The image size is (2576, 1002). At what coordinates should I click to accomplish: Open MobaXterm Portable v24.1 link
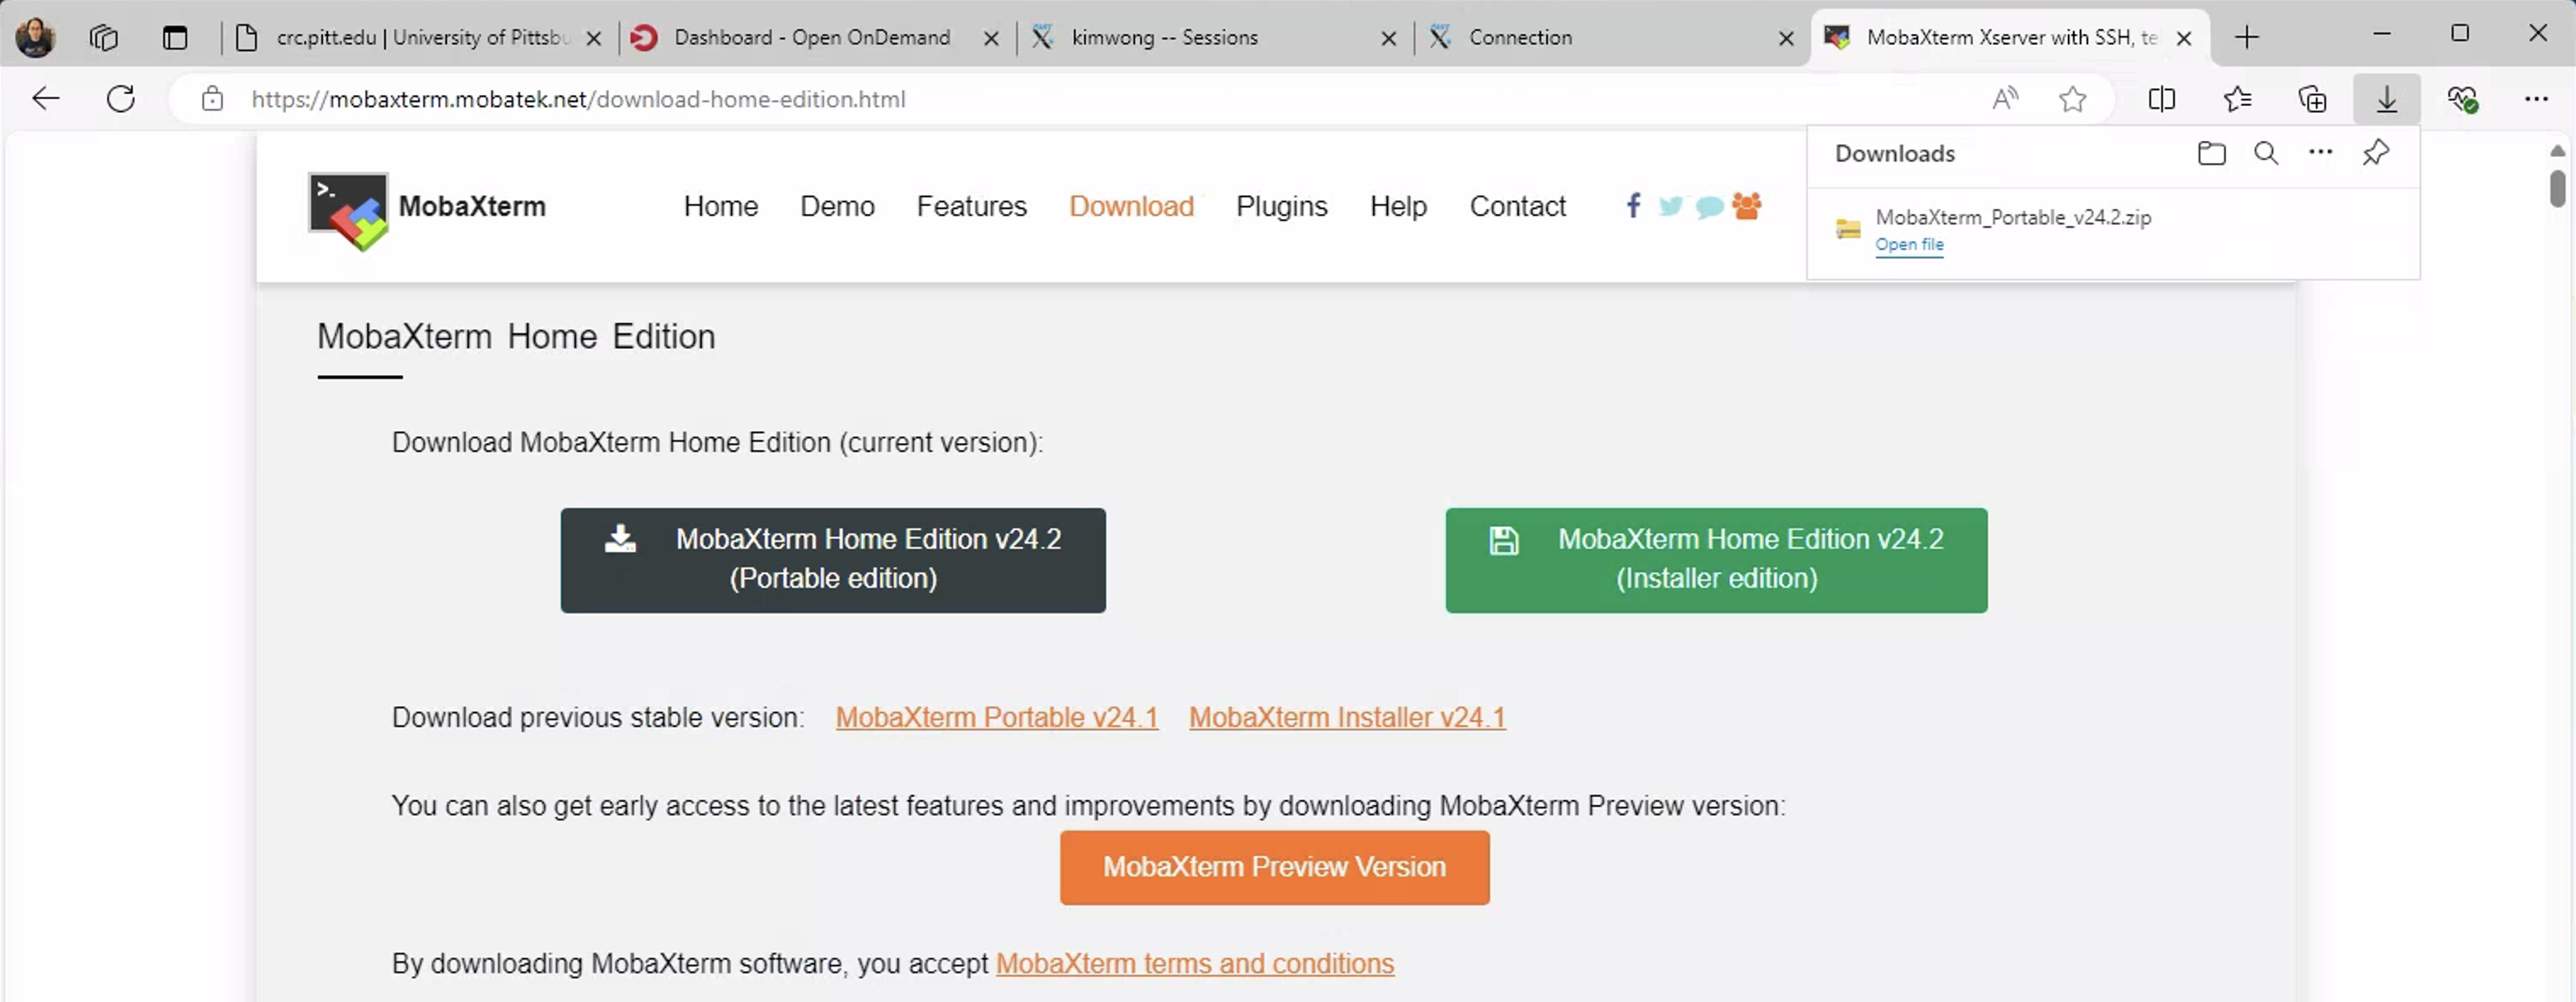click(x=996, y=718)
